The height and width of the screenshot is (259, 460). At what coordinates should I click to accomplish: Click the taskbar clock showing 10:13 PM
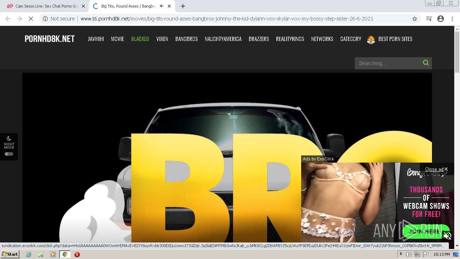coord(442,254)
